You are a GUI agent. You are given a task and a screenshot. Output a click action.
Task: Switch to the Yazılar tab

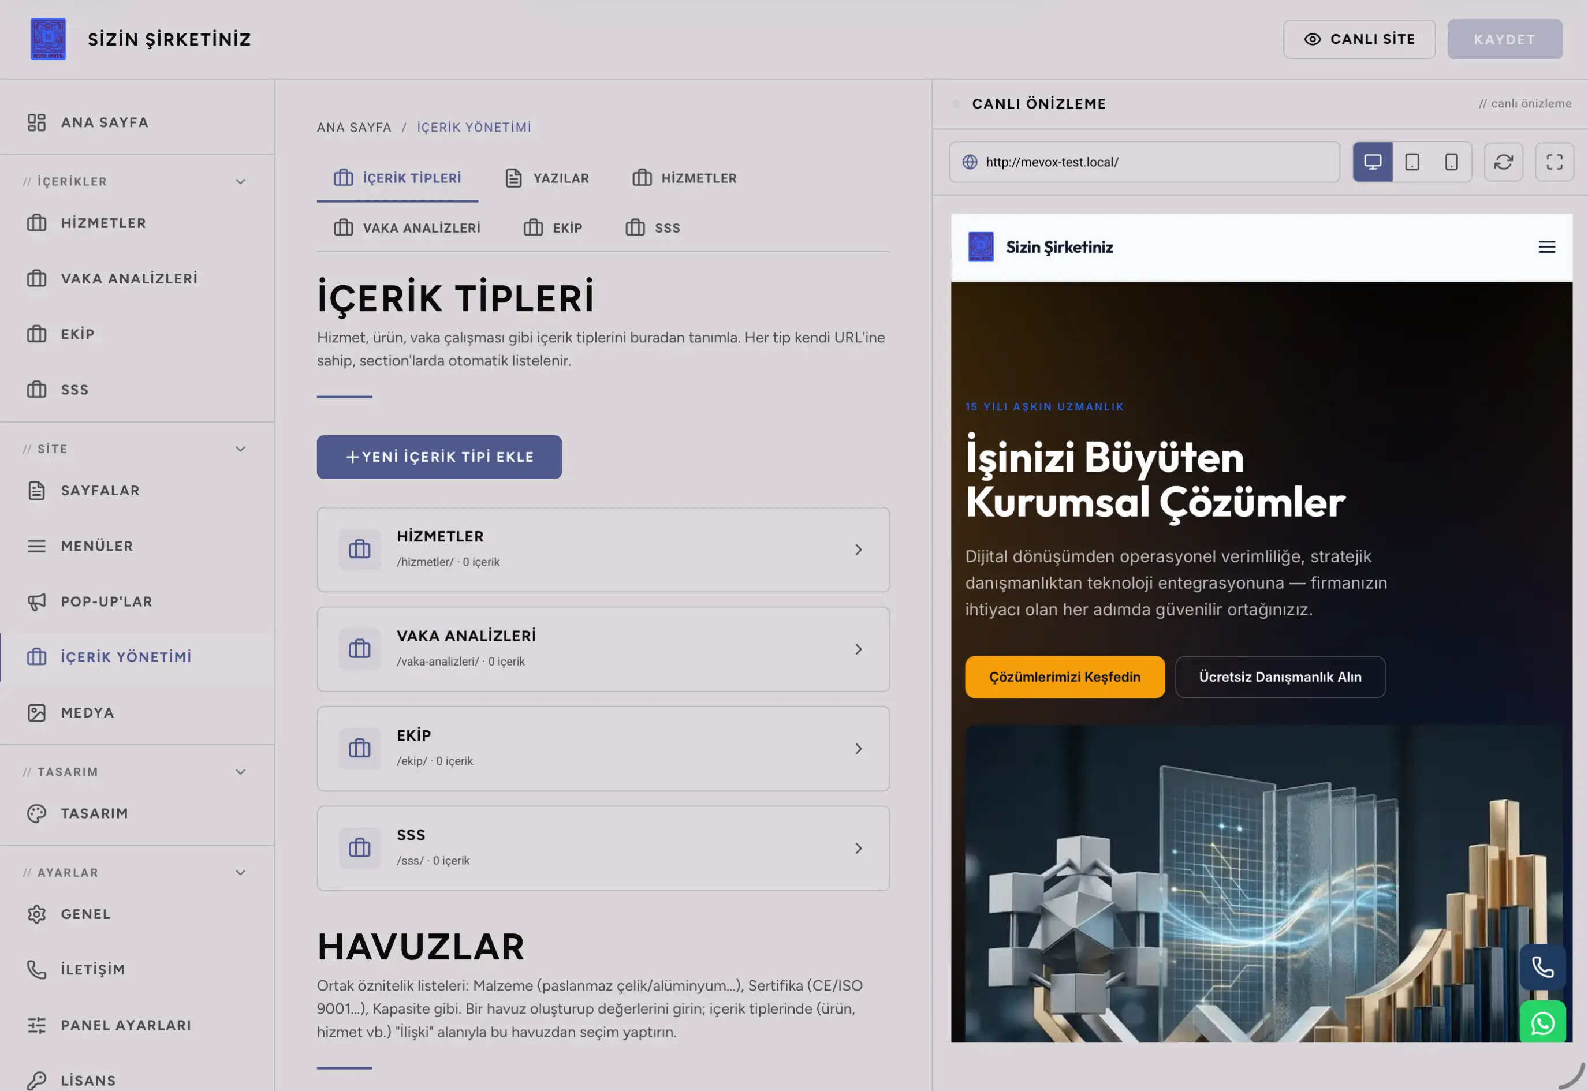546,178
